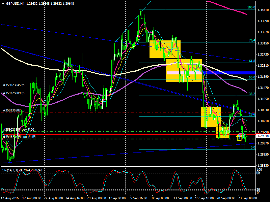Click the 20 Sep 08:00 date label
Screen dimensions: 270x202
[226, 198]
